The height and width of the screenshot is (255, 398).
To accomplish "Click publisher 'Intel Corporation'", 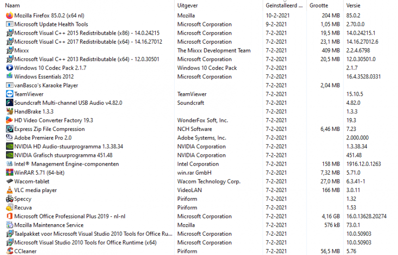I will pyautogui.click(x=198, y=164).
